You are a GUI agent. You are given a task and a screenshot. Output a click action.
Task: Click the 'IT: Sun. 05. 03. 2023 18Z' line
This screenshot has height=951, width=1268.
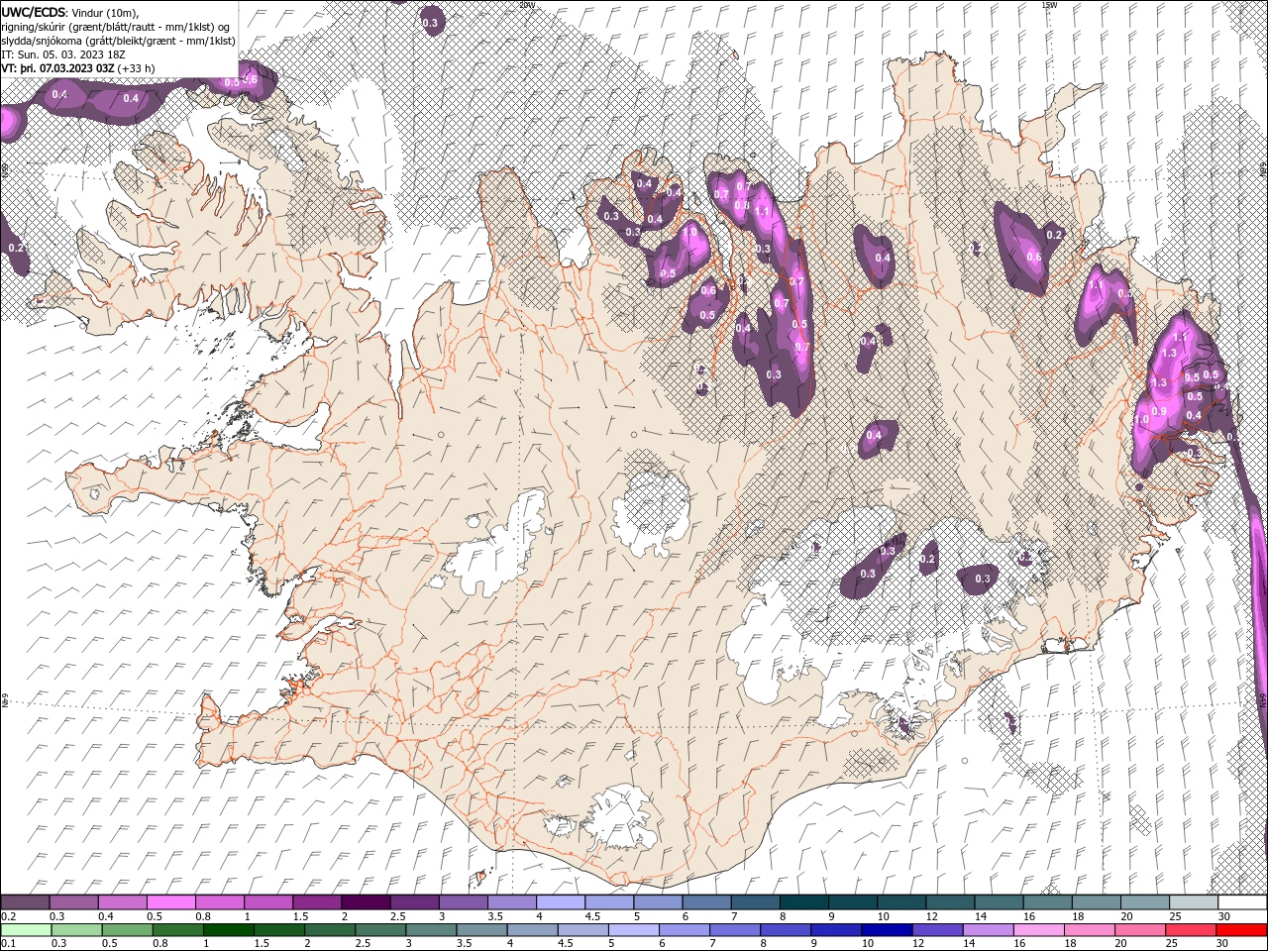[64, 54]
